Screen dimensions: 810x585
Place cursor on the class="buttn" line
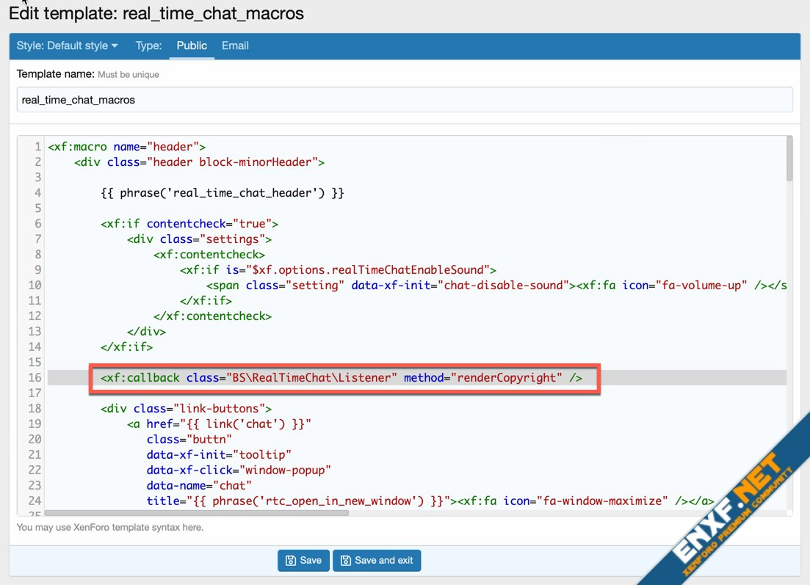pyautogui.click(x=189, y=439)
